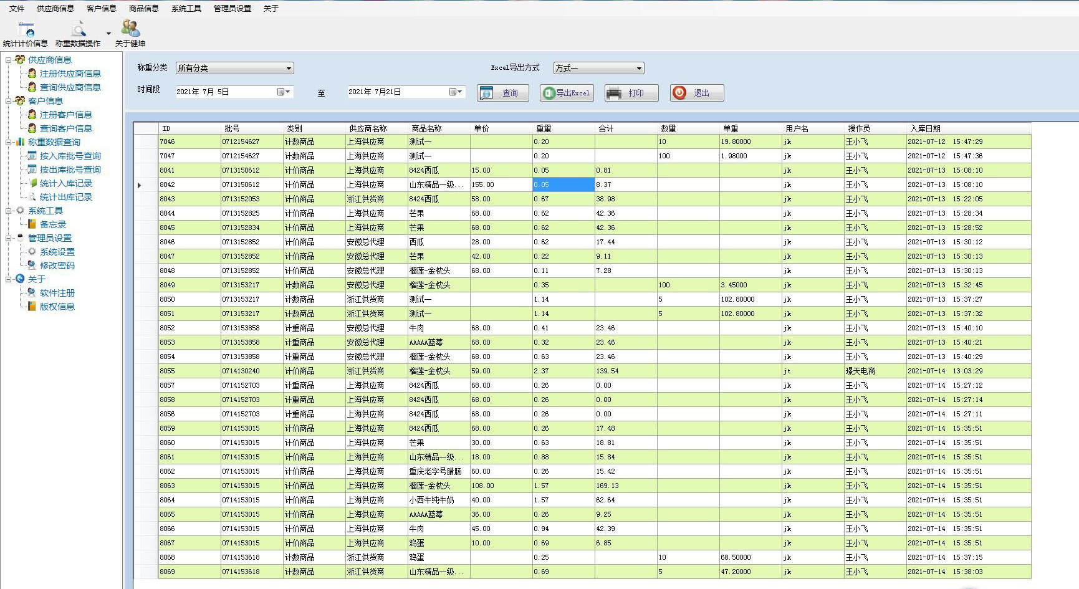The image size is (1079, 589).
Task: Open the end date calendar dropdown for 7月21日
Action: click(456, 92)
